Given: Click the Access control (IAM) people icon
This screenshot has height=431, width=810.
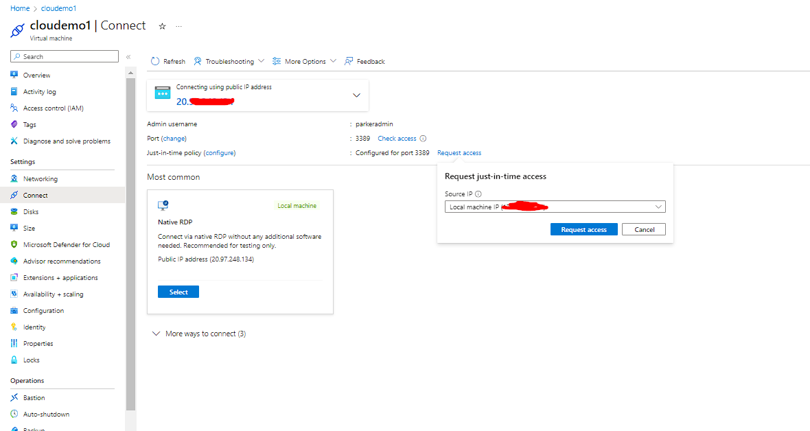Looking at the screenshot, I should click(x=14, y=108).
